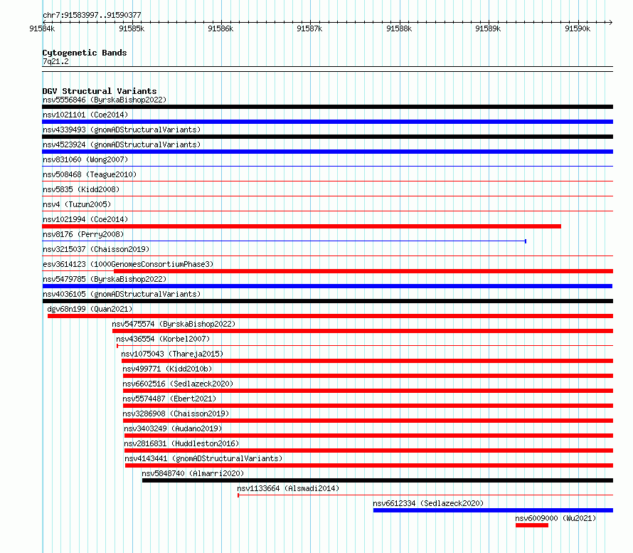This screenshot has width=633, height=553.
Task: Click the nsv3403249 (Audano2019) label
Action: click(x=174, y=428)
